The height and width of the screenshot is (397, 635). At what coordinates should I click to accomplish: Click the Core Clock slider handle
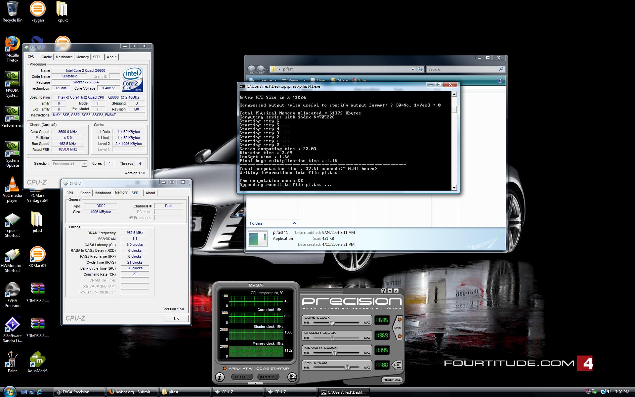[x=332, y=323]
